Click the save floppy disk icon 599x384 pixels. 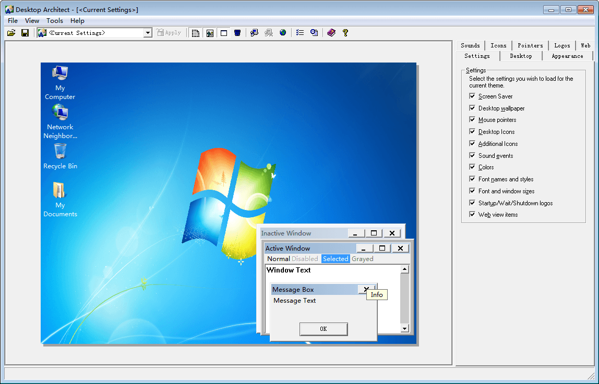[25, 33]
